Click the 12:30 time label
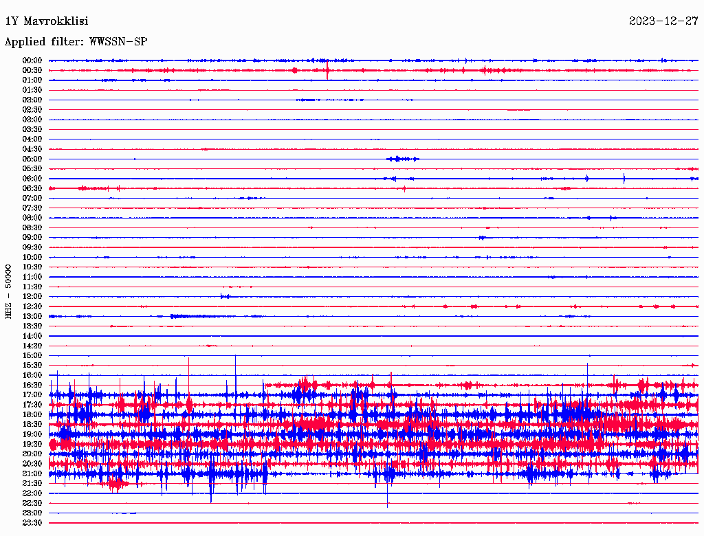This screenshot has width=704, height=536. click(32, 306)
